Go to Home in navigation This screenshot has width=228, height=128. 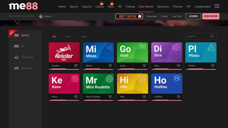point(62,6)
